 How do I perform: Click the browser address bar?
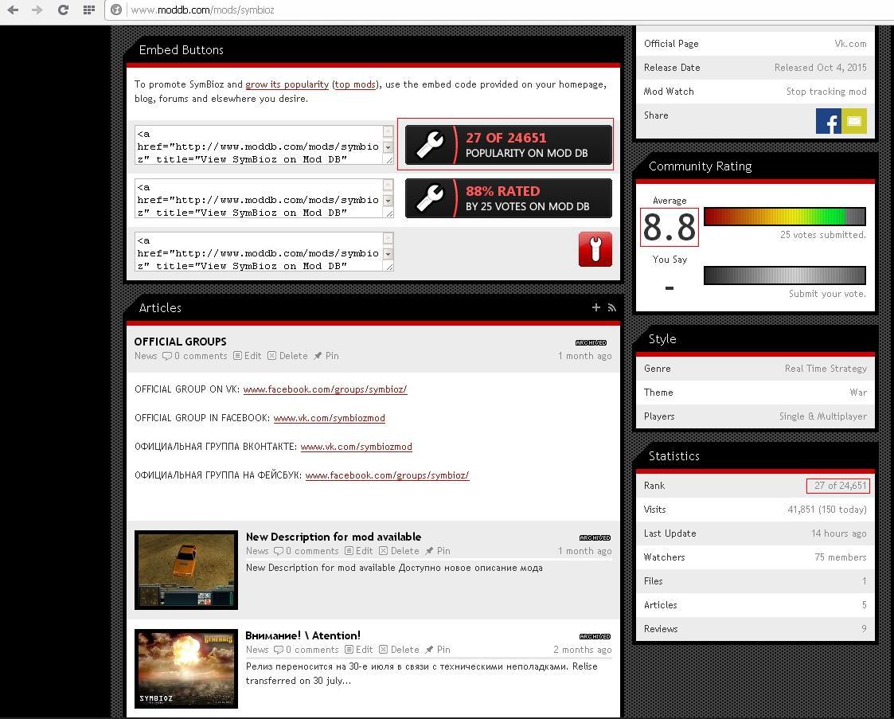point(478,10)
